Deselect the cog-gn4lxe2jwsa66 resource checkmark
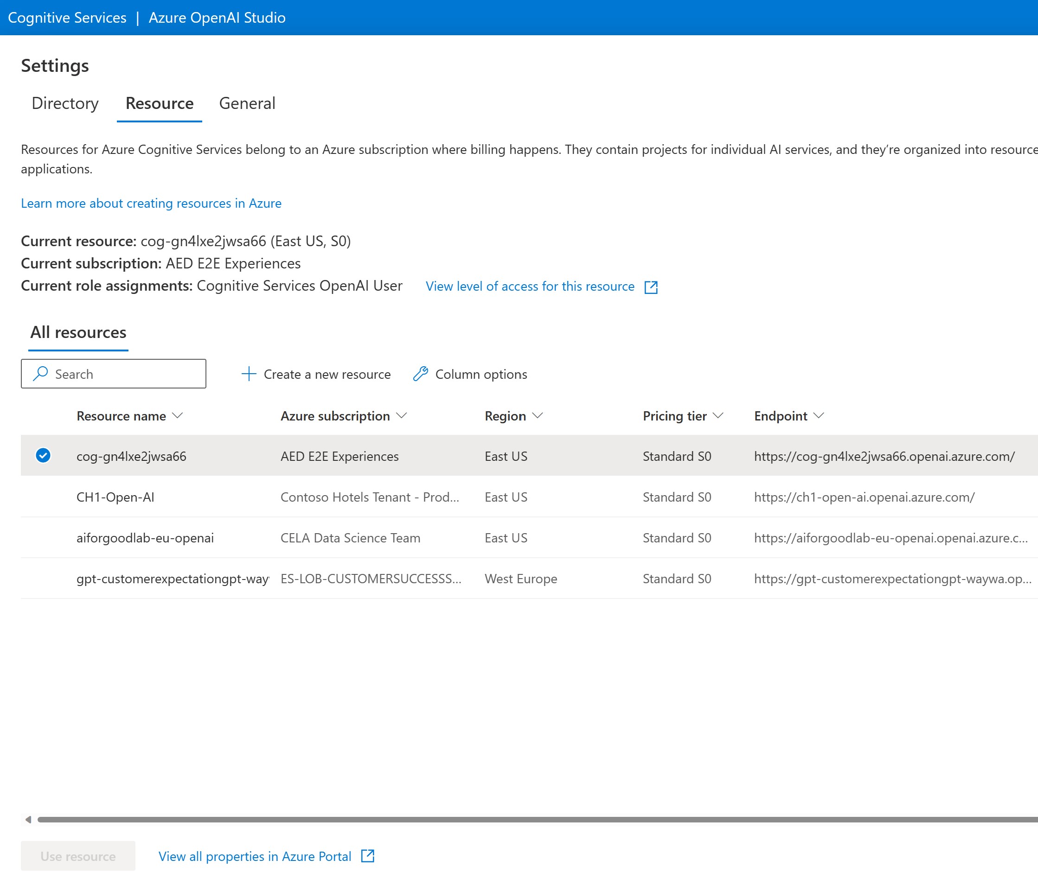This screenshot has width=1038, height=879. click(44, 455)
